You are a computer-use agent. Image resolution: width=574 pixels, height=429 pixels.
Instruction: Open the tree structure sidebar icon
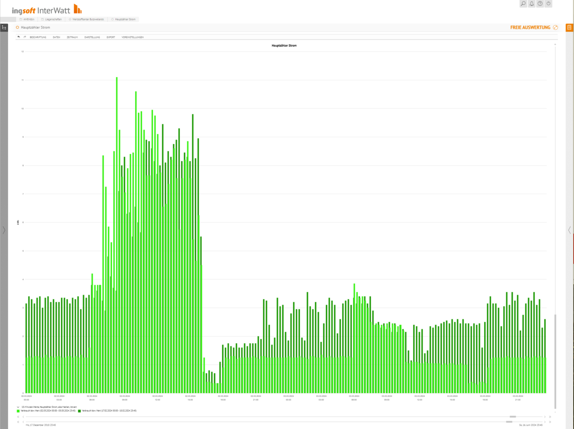point(4,28)
